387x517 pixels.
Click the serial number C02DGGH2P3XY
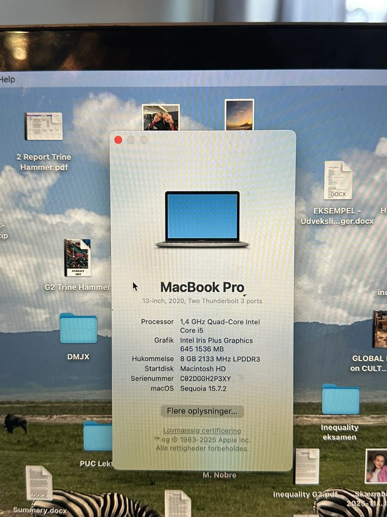point(206,379)
